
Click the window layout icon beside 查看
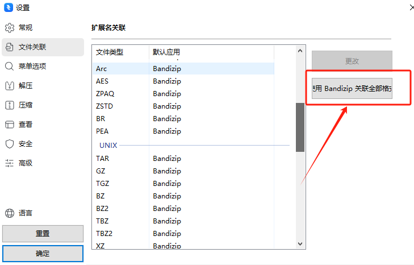coord(10,125)
